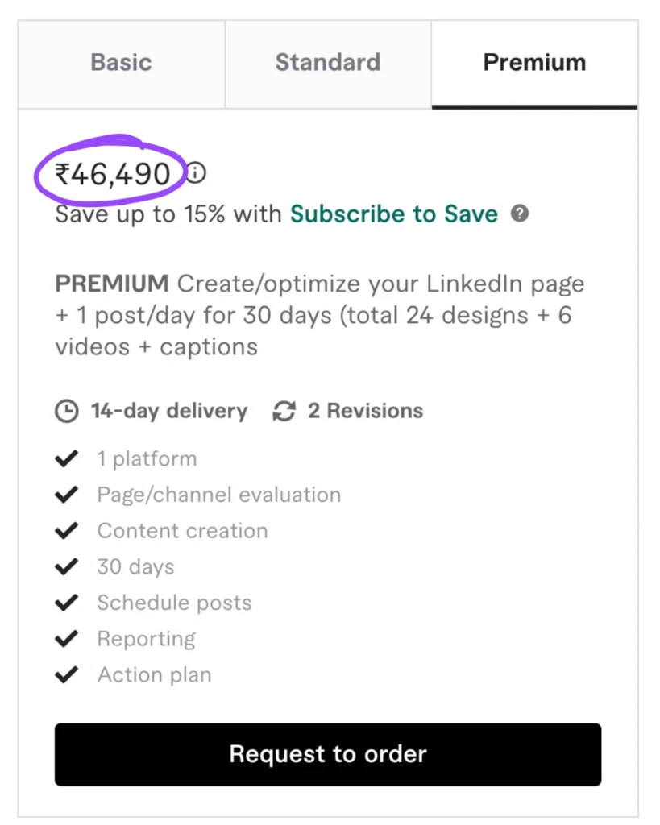Click the price info icon beside ₹46,490
660x825 pixels.
196,173
